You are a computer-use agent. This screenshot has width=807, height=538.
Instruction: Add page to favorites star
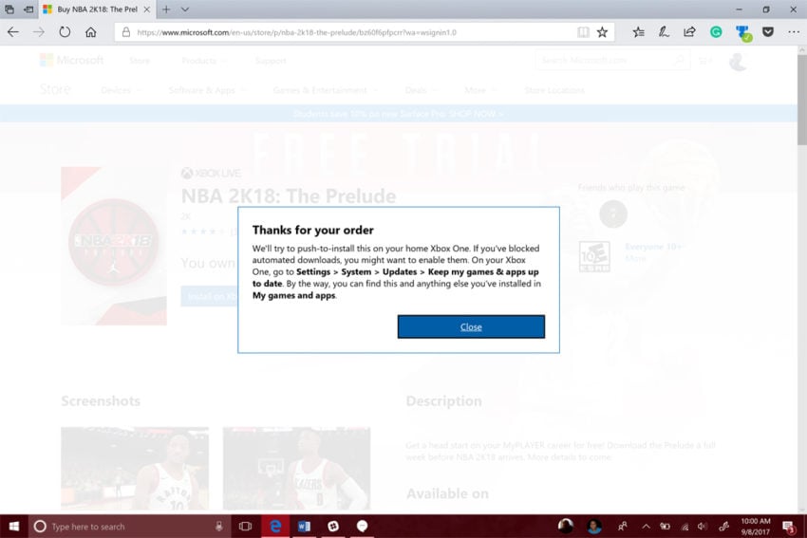coord(602,32)
